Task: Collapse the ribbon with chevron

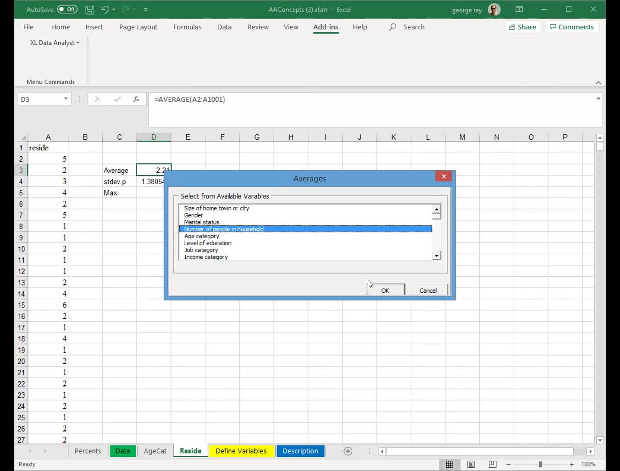Action: click(598, 82)
